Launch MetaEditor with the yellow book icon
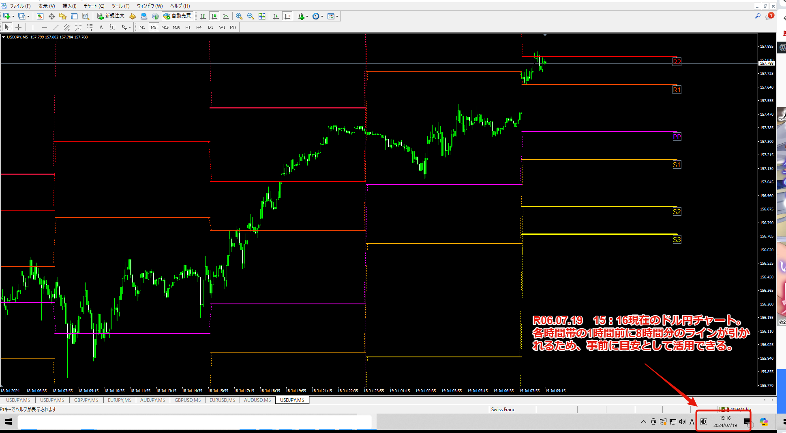This screenshot has height=433, width=786. click(x=133, y=16)
